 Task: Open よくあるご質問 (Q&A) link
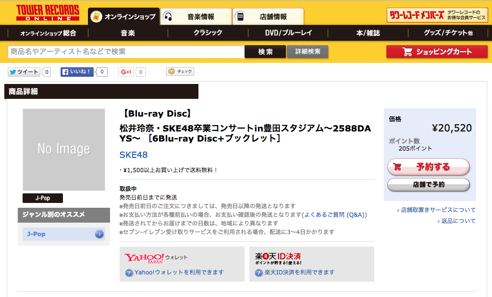(x=334, y=215)
